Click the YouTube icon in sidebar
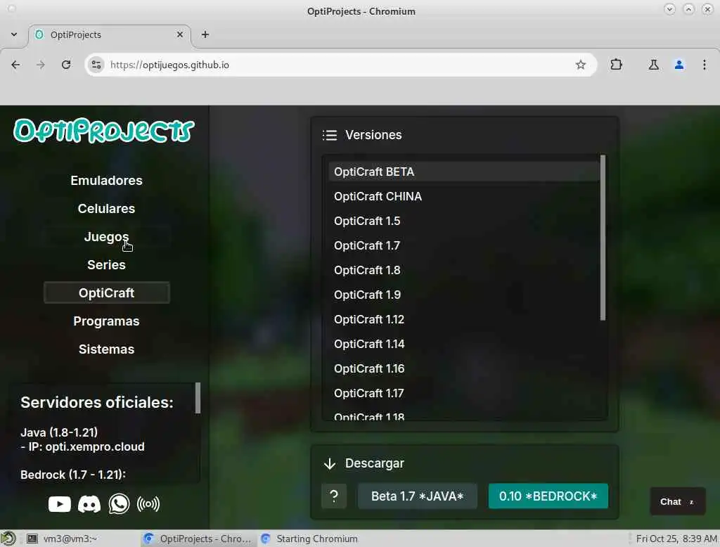 [x=60, y=504]
